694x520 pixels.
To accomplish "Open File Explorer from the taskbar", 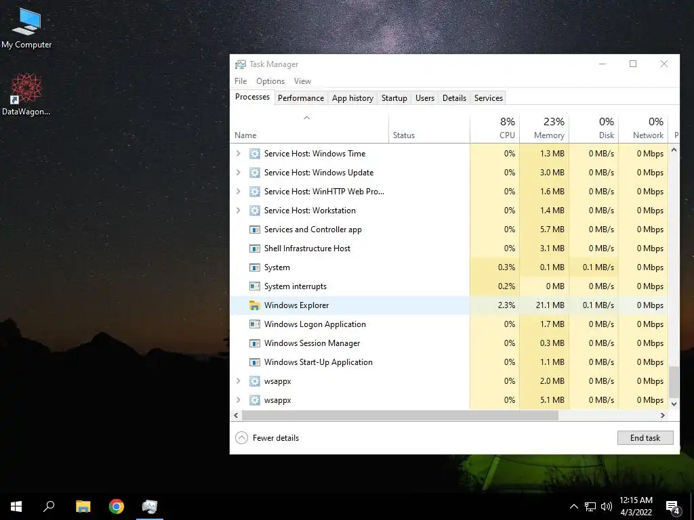I will [x=83, y=506].
